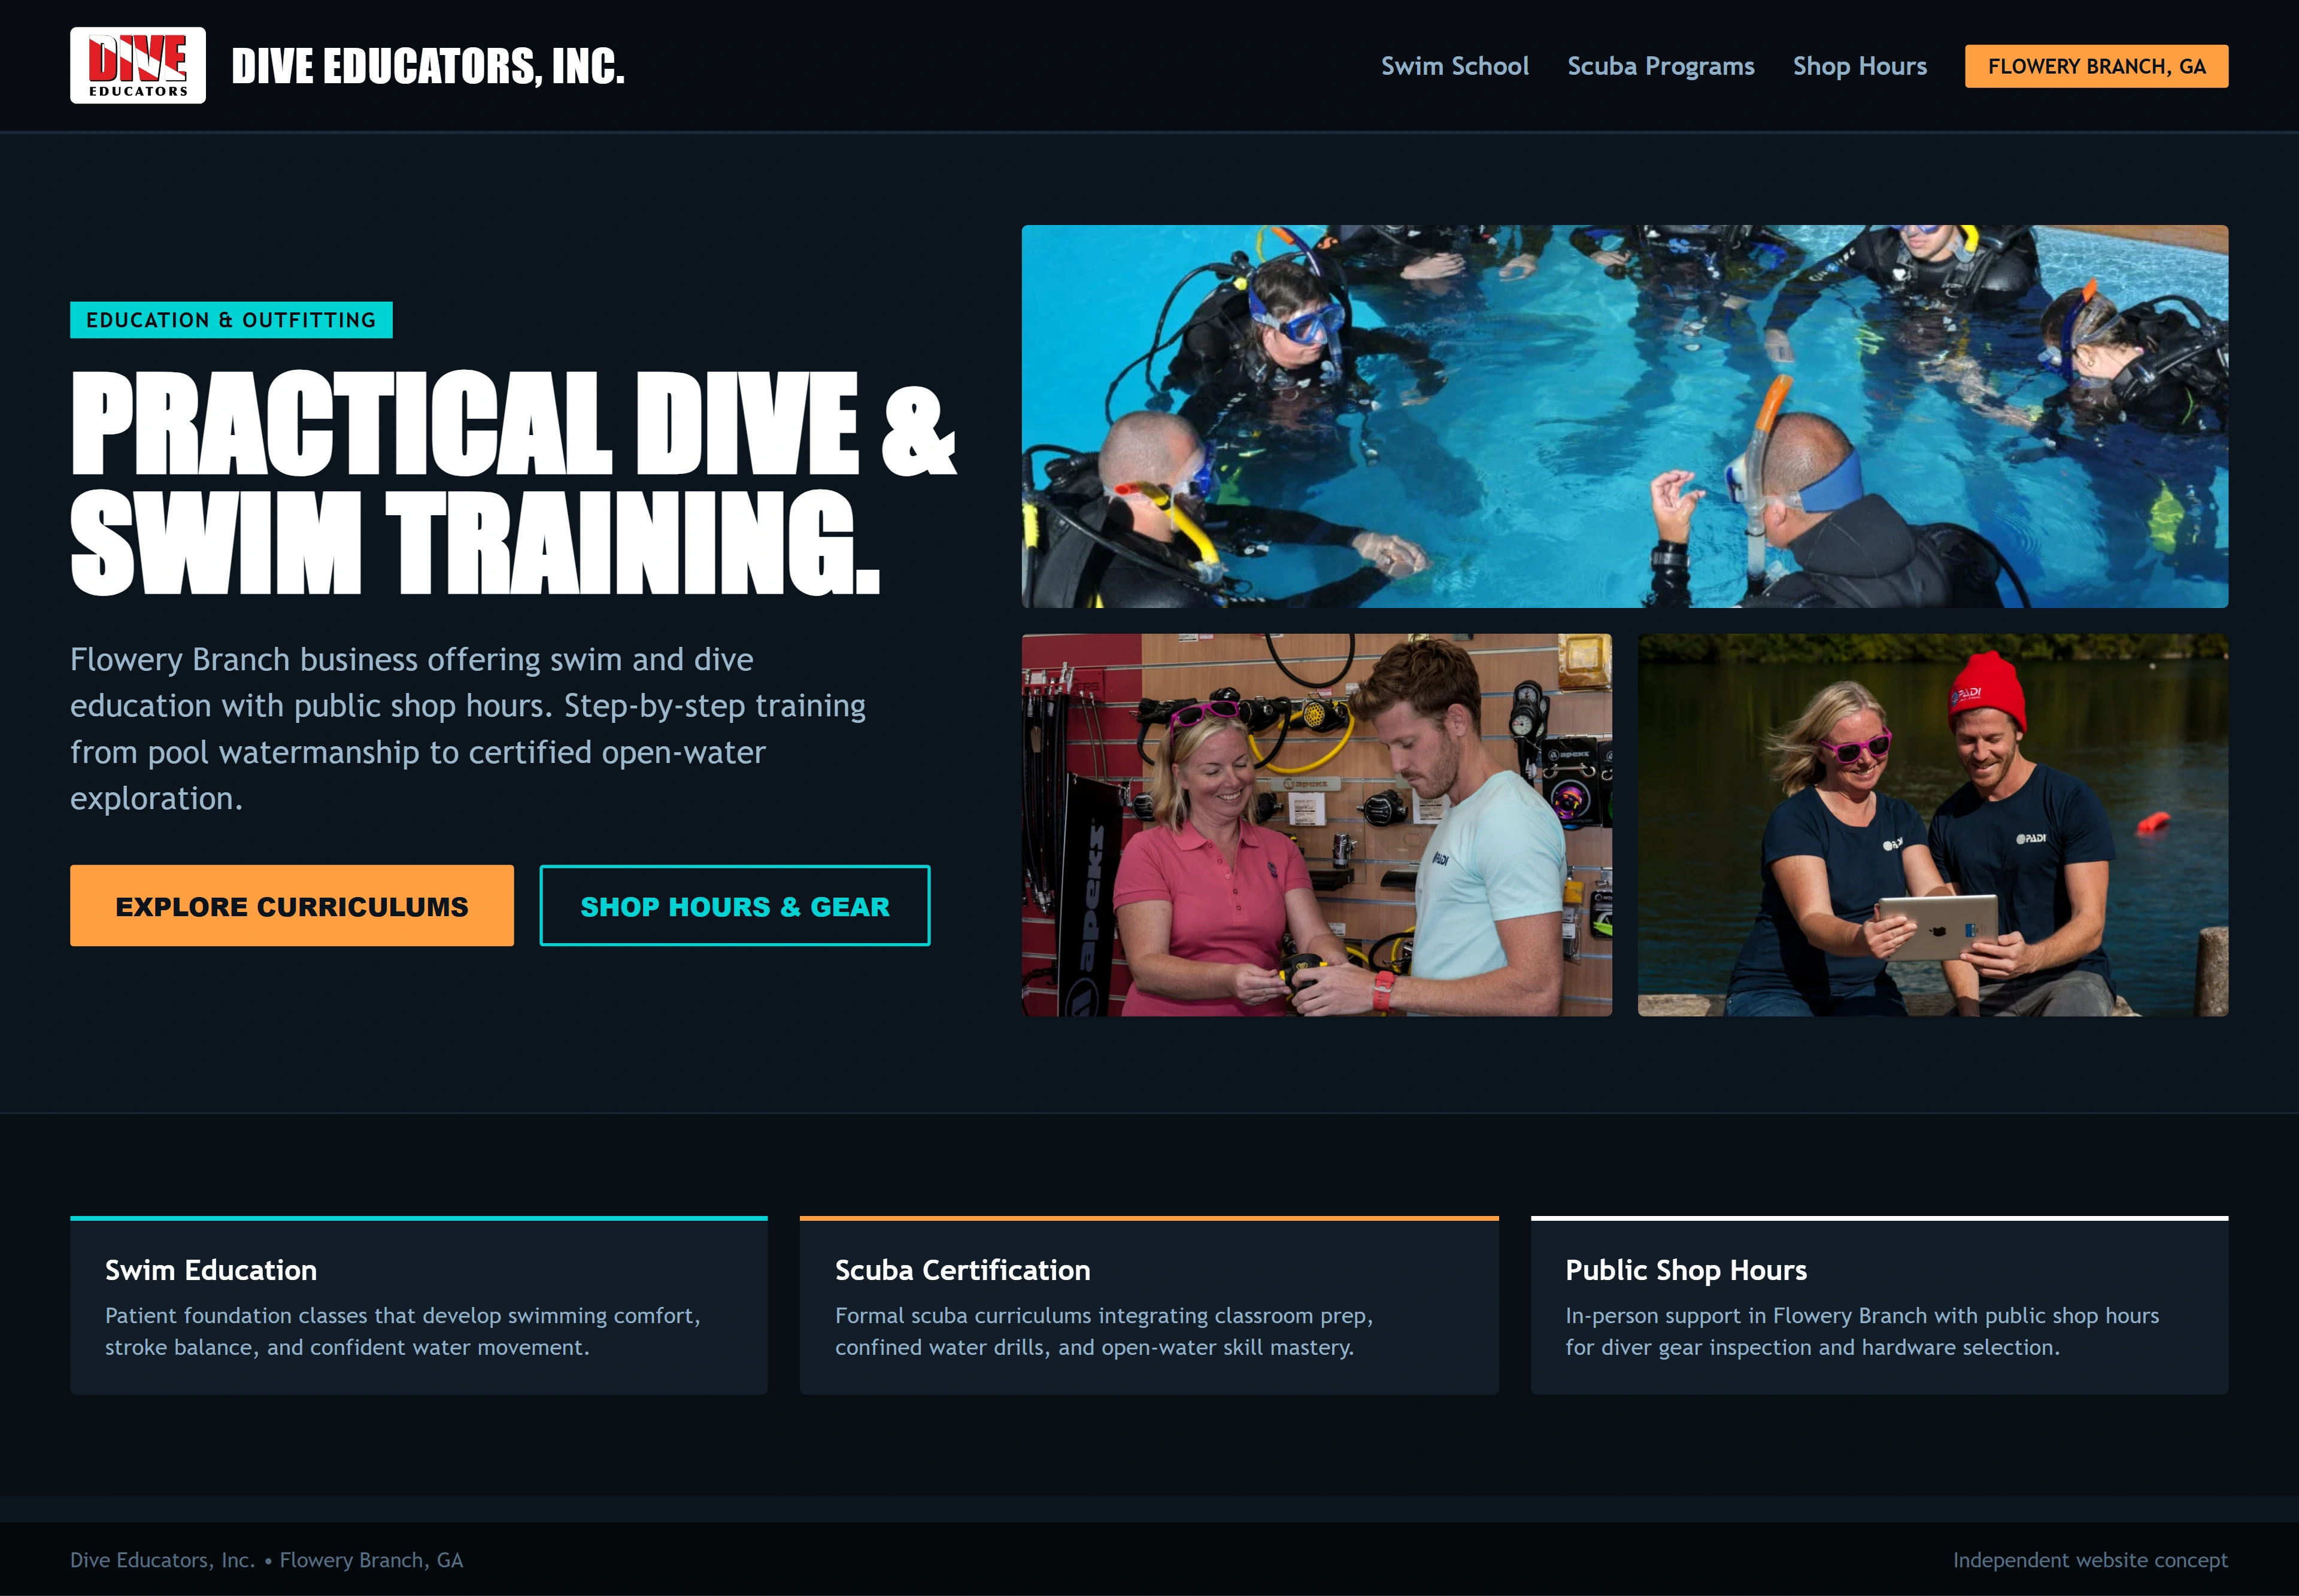Screen dimensions: 2299x1596
Task: Open the dive shop gear fitting photo
Action: pyautogui.click(x=1317, y=825)
